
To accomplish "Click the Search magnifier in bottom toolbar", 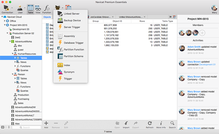I will tap(172, 125).
